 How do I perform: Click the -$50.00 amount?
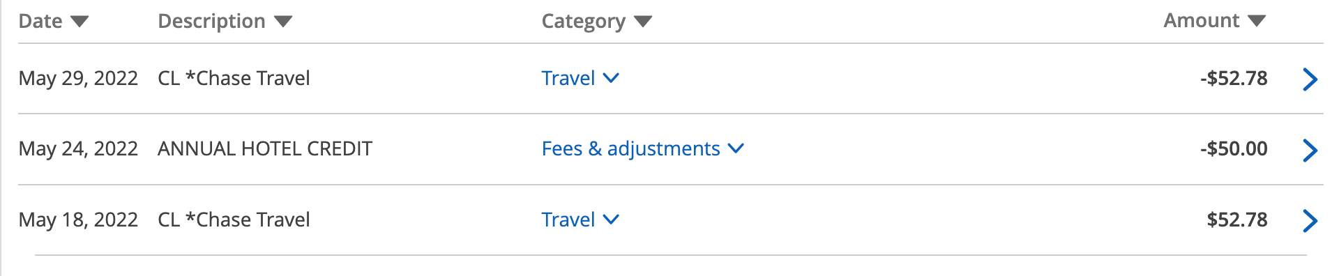(1234, 148)
